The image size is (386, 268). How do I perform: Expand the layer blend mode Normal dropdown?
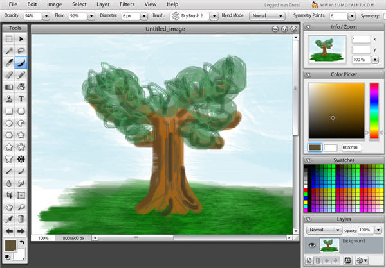pos(325,230)
